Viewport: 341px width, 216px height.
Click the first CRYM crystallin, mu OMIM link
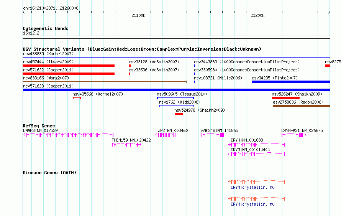252,187
